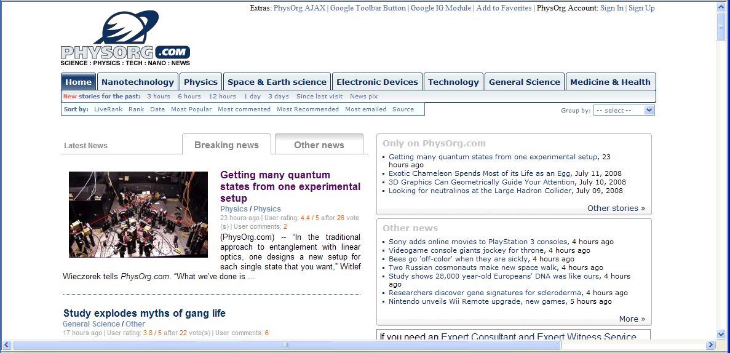
Task: Open Expert Consultant and Expert Witness Service ad
Action: [x=539, y=336]
